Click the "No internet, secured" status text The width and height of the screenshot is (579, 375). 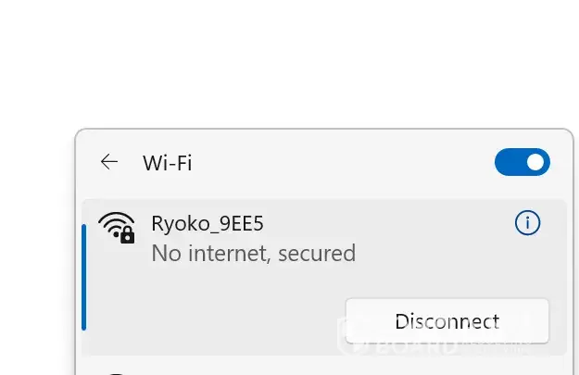[253, 253]
